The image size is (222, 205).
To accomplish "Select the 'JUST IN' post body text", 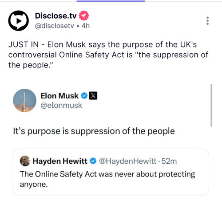I will pos(108,55).
